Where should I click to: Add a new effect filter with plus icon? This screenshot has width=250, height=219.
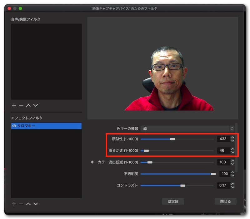point(14,204)
